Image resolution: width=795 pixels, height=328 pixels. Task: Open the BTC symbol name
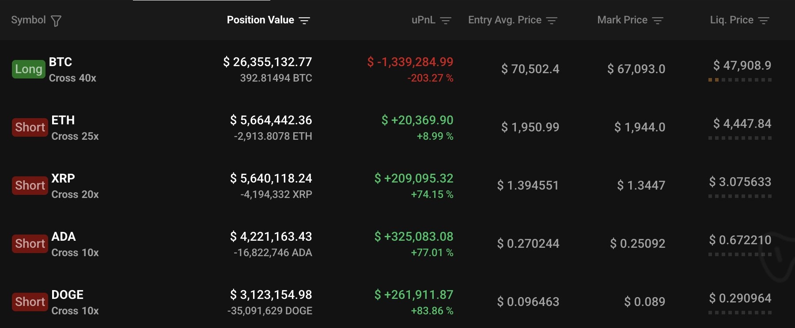[x=61, y=62]
